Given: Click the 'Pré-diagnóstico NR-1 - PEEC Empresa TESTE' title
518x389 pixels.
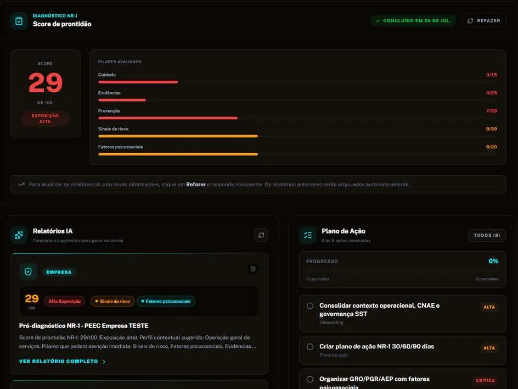Looking at the screenshot, I should 84,326.
